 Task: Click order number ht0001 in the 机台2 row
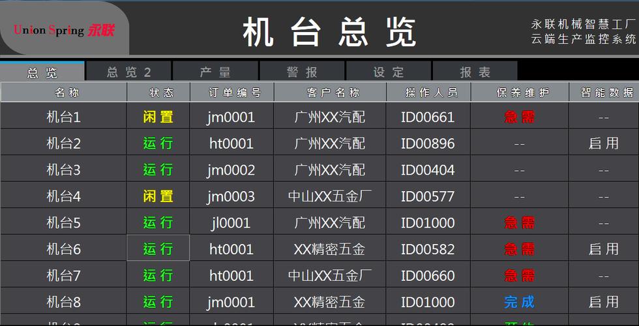click(x=231, y=143)
